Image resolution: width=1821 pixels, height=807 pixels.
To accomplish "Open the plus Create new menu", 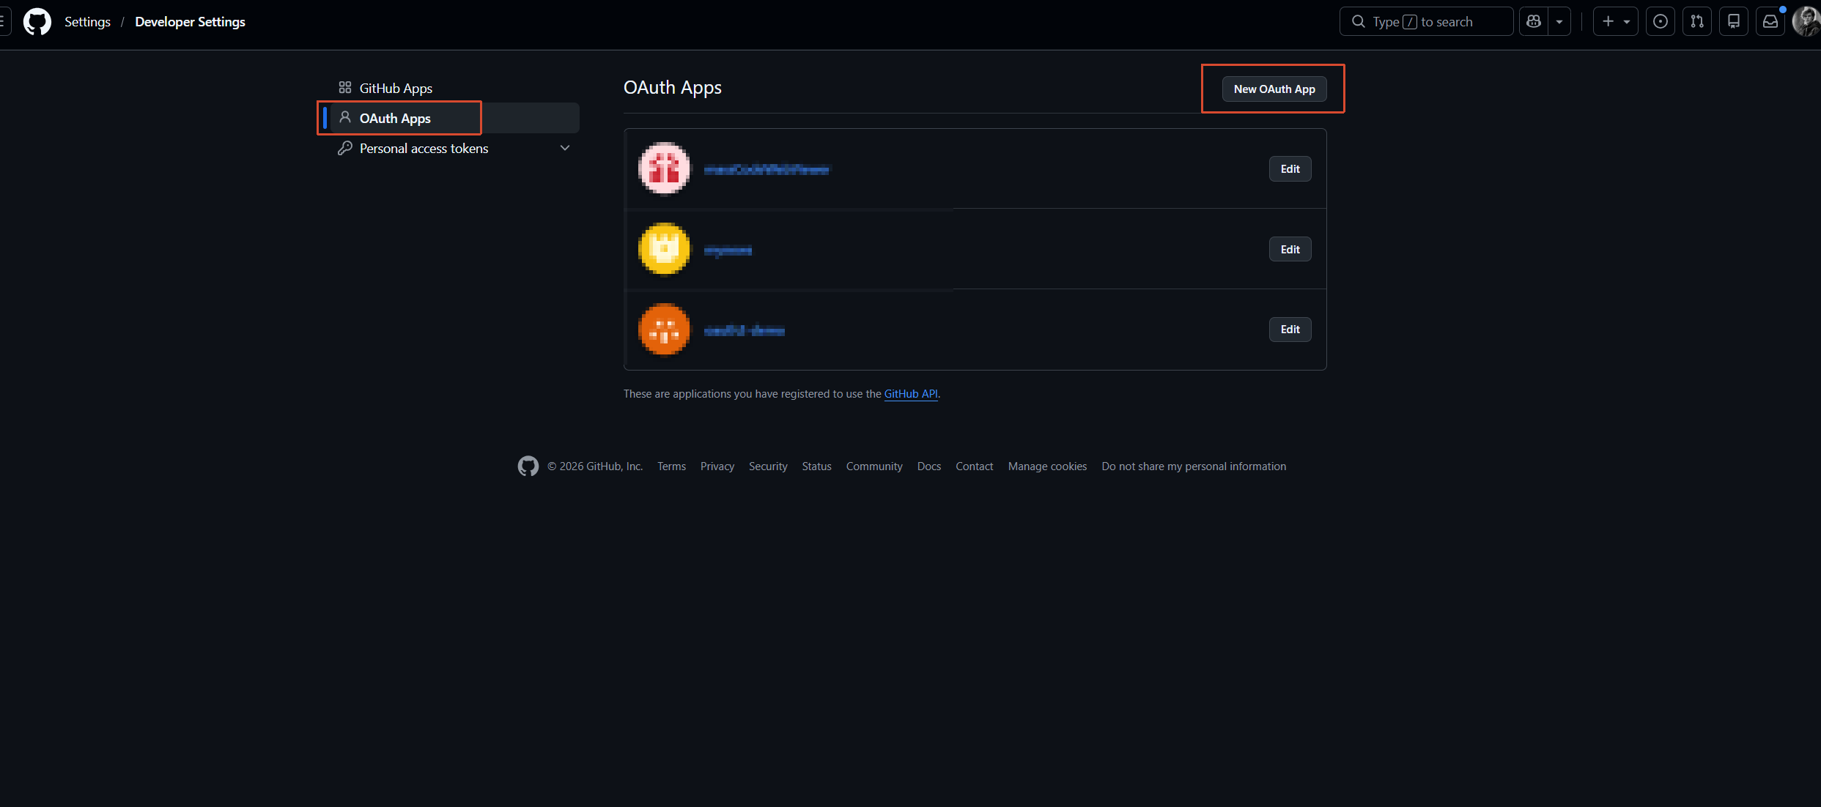I will point(1615,22).
